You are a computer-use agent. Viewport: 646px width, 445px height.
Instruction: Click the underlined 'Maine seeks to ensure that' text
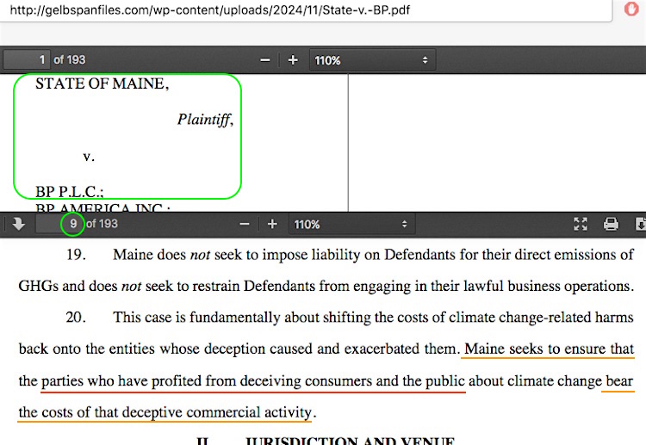pyautogui.click(x=548, y=349)
